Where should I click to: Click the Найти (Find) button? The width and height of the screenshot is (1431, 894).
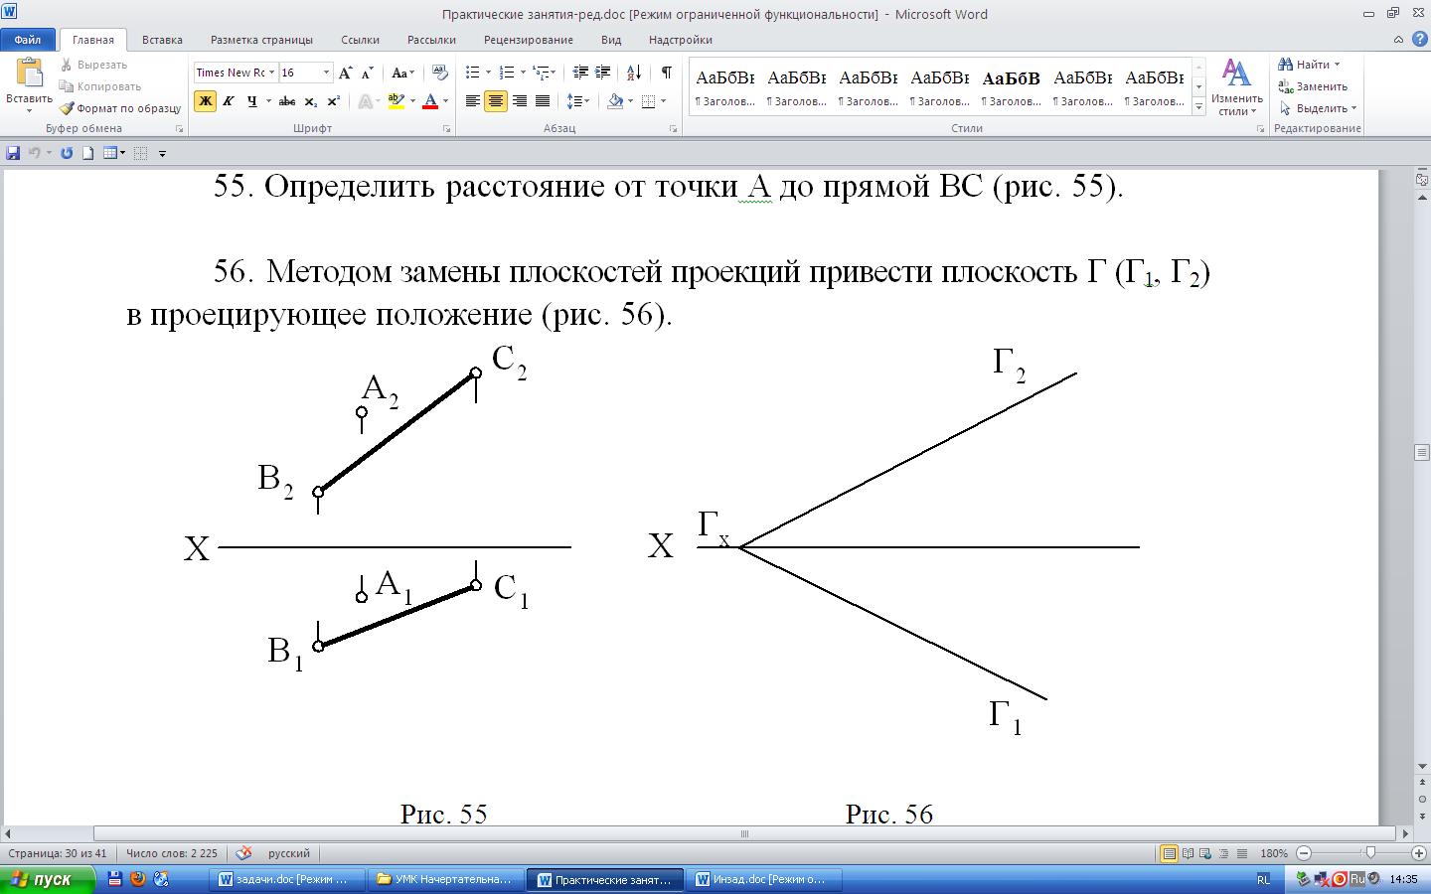(x=1310, y=65)
